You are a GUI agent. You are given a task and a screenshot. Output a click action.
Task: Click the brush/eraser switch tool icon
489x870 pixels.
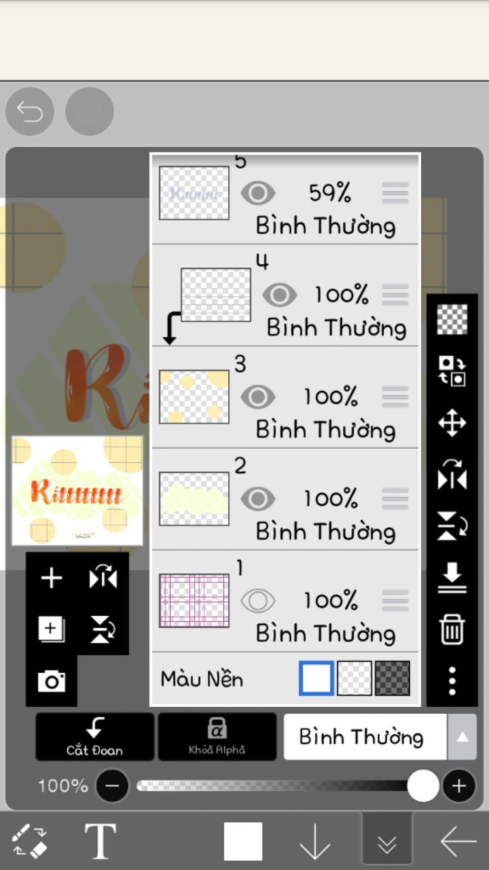[x=30, y=840]
